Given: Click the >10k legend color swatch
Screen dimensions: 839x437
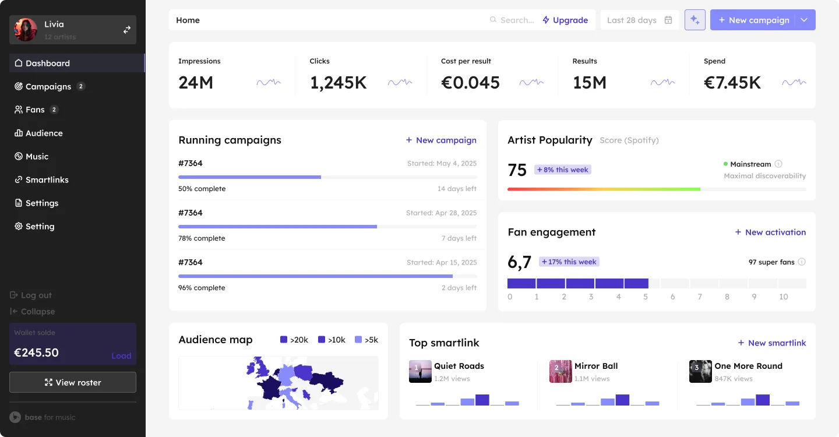Looking at the screenshot, I should pos(322,339).
